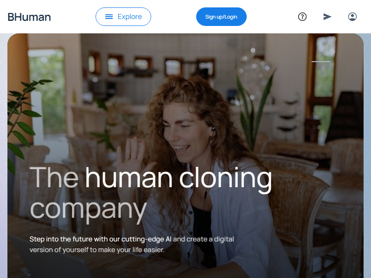This screenshot has width=371, height=278.
Task: Click the word 'cloning' in the headline
Action: coord(226,179)
